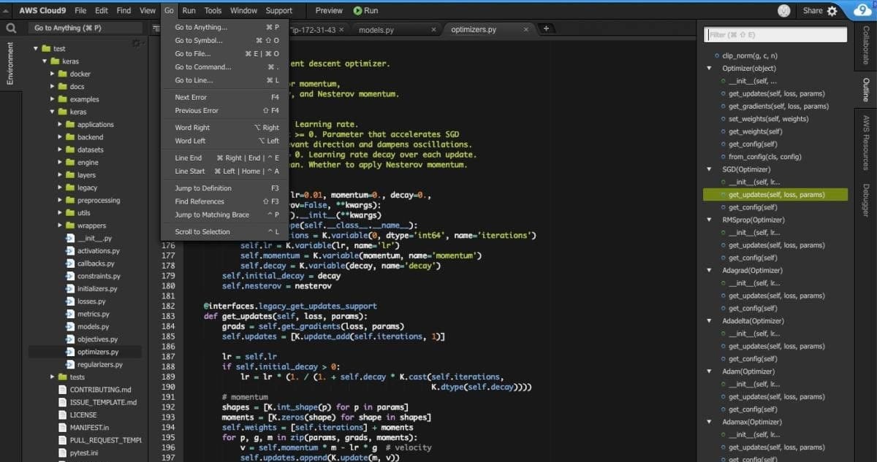Screen dimensions: 877x462
Task: Select set_weights(self, weights) in outline
Action: click(769, 119)
